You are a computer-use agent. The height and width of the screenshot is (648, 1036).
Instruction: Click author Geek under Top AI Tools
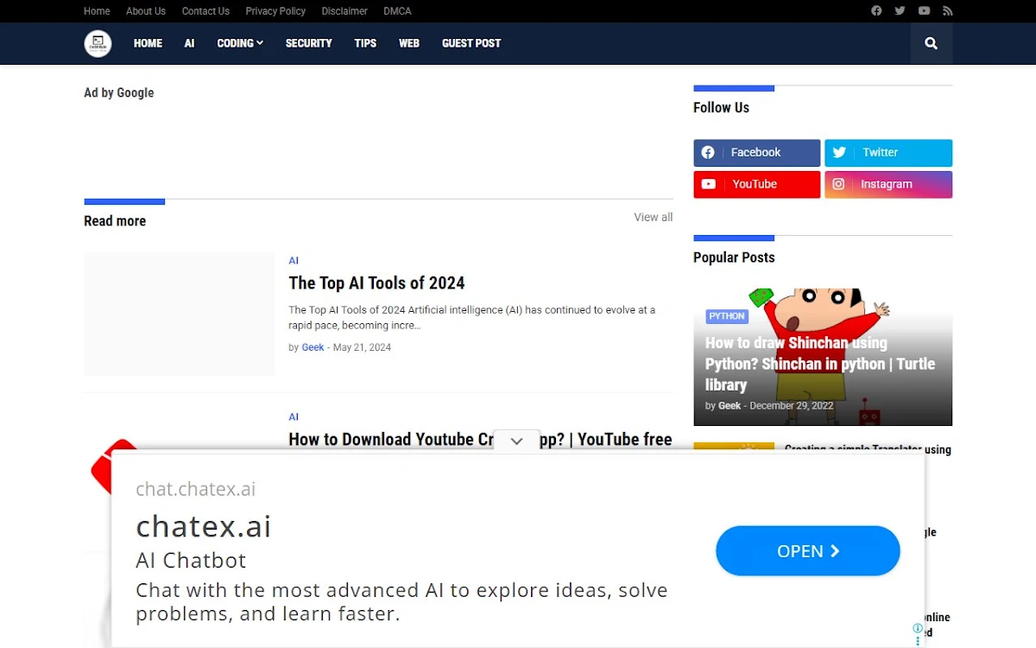(x=313, y=347)
